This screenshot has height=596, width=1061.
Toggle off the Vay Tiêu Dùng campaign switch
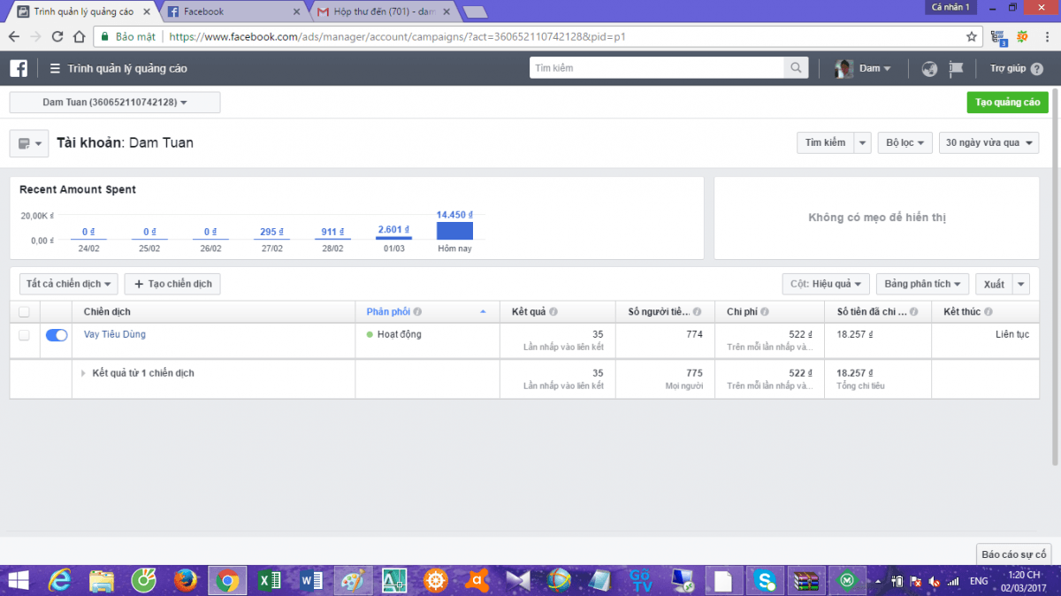(x=57, y=335)
